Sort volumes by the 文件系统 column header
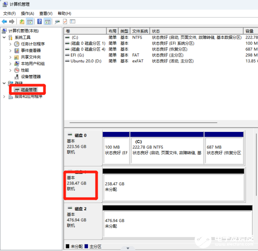Viewport: 258px width, 251px height. [140, 31]
